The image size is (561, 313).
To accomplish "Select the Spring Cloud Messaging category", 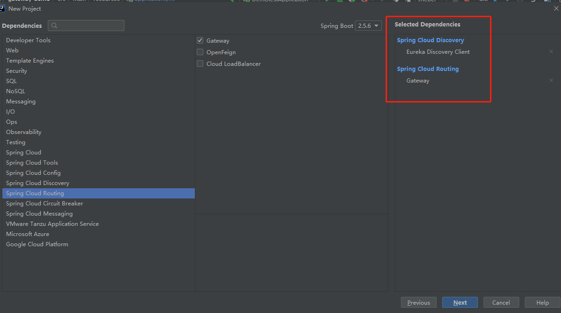I will [x=98, y=214].
